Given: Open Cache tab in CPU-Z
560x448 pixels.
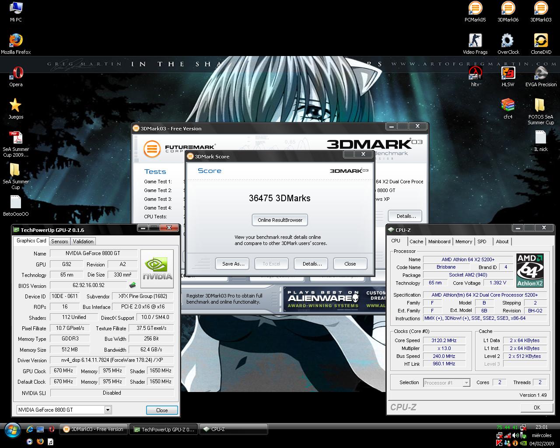Looking at the screenshot, I should click(x=416, y=241).
